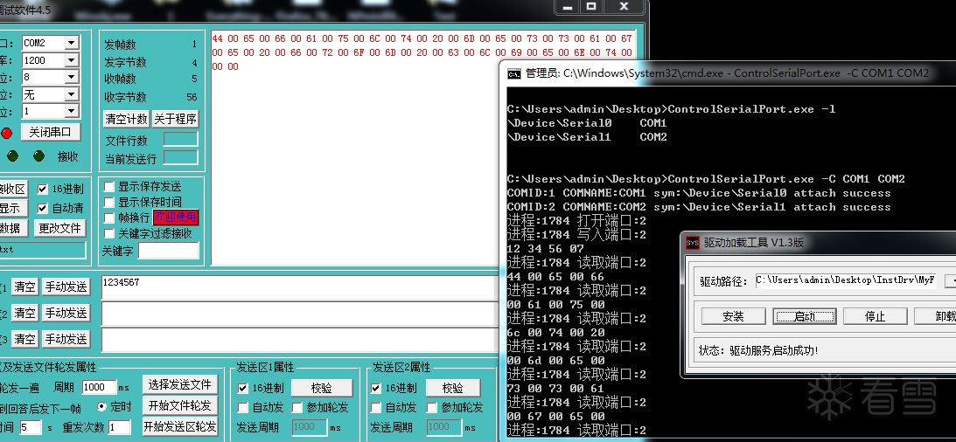The height and width of the screenshot is (442, 956).
Task: Click the red serial port status indicator
Action: (7, 133)
